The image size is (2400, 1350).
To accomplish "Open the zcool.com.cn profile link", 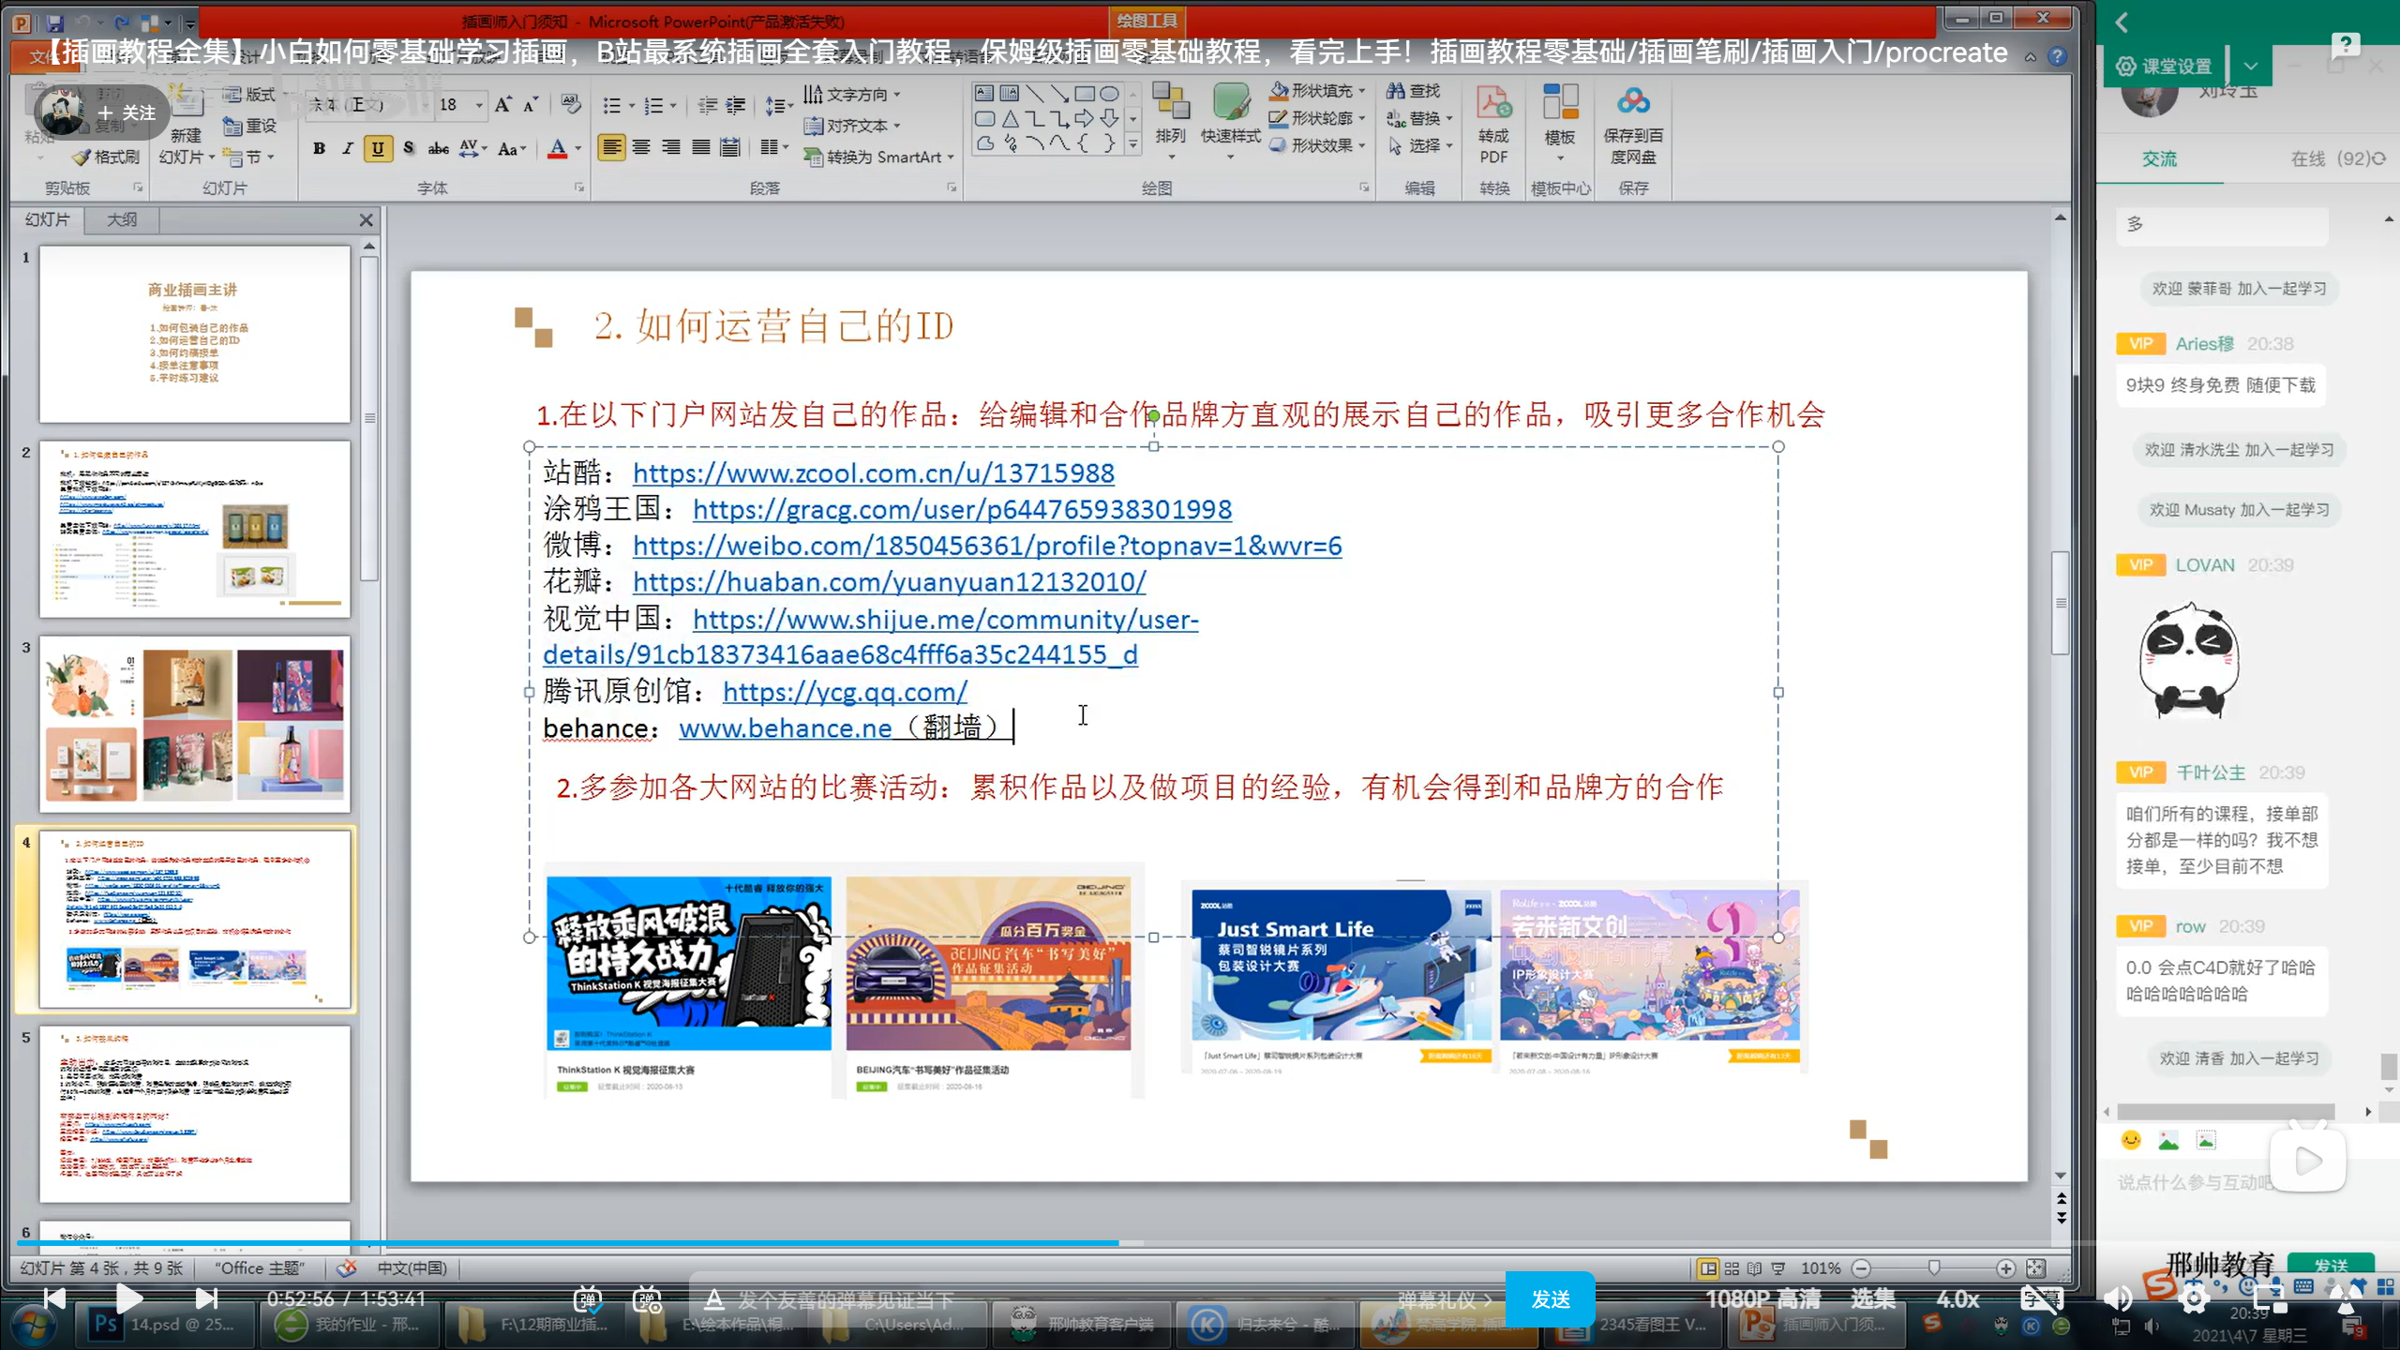I will pyautogui.click(x=873, y=472).
